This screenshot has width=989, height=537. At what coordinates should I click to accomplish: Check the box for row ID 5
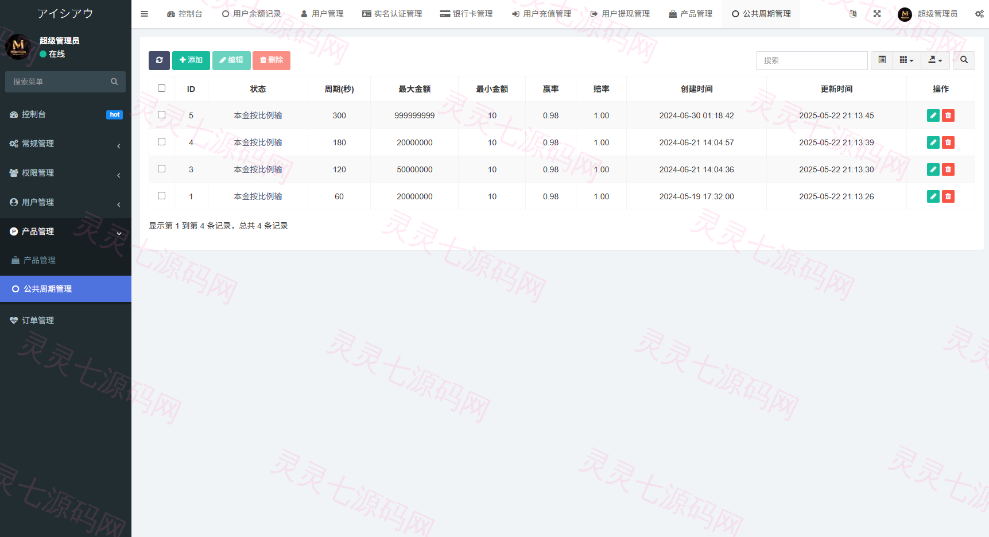point(161,115)
